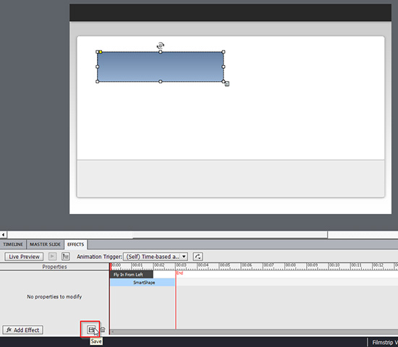Click the red End marker in timeline
398x347 pixels.
179,273
